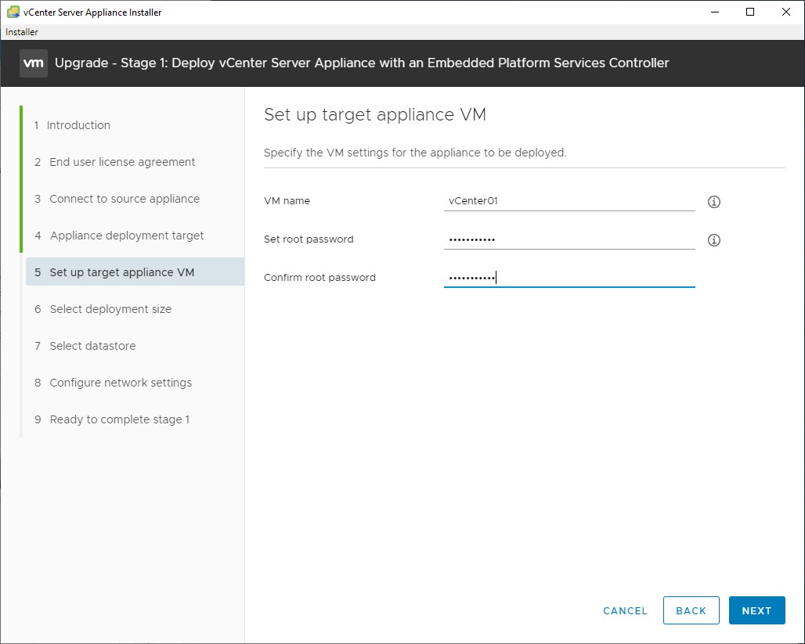Click the 'VM name' label
805x644 pixels.
pos(287,200)
